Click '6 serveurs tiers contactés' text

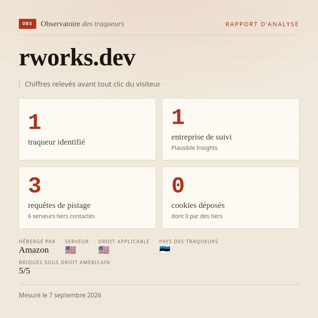(x=62, y=216)
